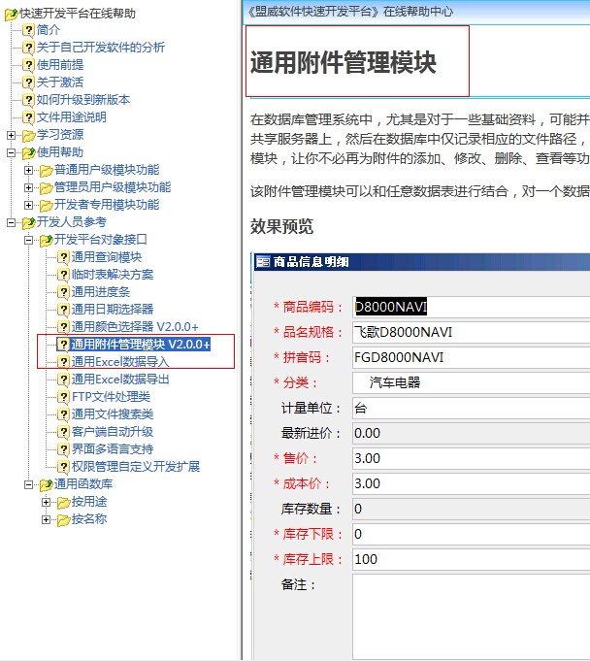Click the window icon in 商品信息明细 title bar

coord(262,262)
